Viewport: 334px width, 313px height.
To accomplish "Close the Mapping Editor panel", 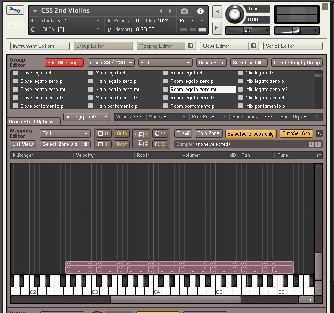I will (x=319, y=133).
